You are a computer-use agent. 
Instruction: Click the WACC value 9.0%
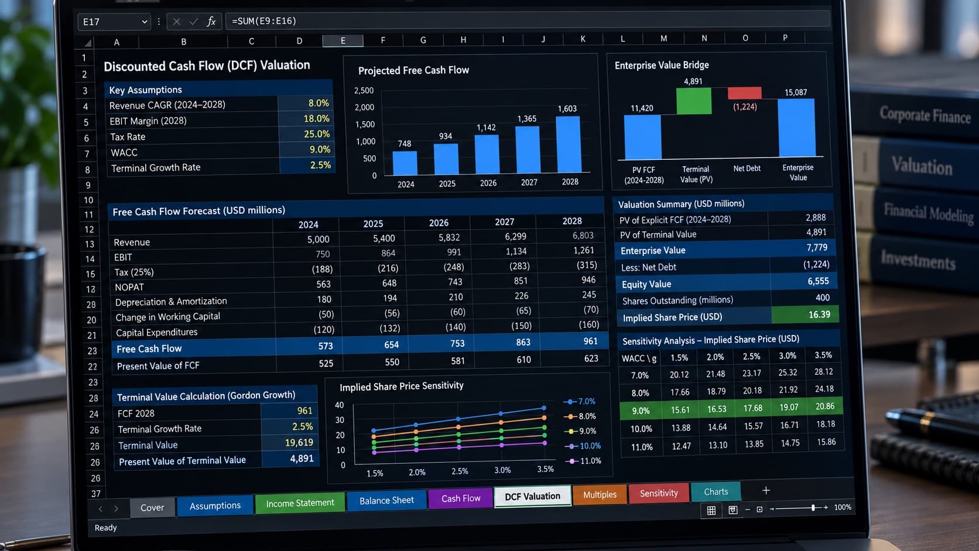pos(306,150)
